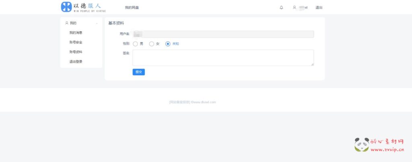This screenshot has height=162, width=412.
Task: Collapse the 我的 sidebar menu chevron
Action: [x=97, y=23]
